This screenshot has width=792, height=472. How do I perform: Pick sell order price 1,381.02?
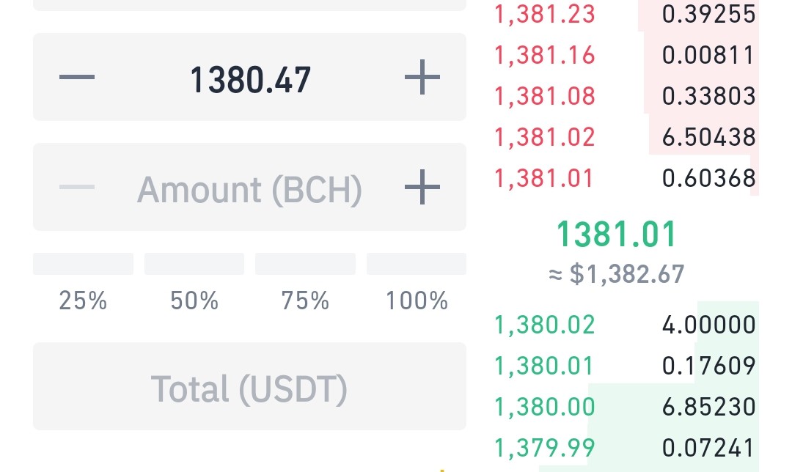[544, 137]
